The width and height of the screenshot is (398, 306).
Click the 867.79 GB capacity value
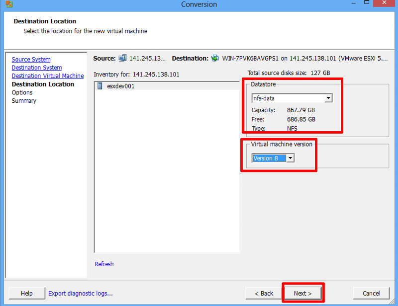[301, 110]
